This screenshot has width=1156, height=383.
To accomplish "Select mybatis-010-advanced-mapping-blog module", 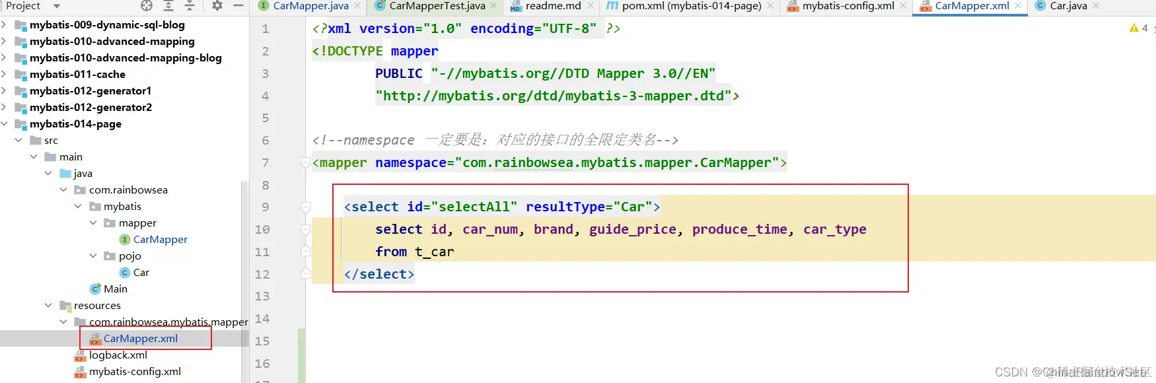I will 126,58.
